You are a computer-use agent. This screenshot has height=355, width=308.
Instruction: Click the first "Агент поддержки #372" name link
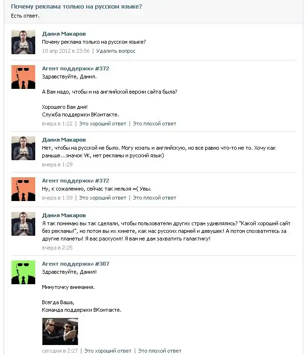(x=75, y=68)
